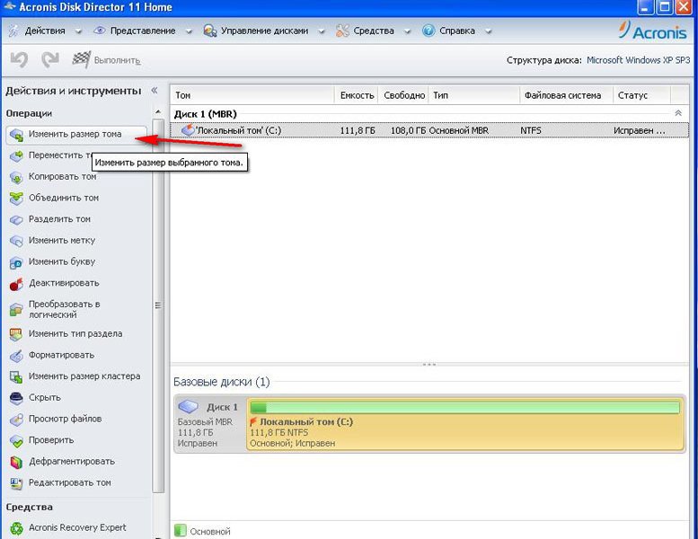Click the Undo arrow icon in toolbar

[19, 60]
